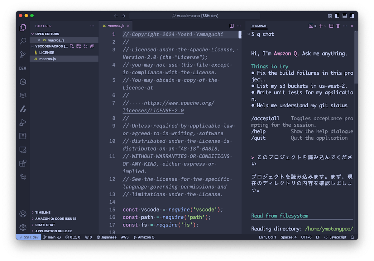Split the editor right
The height and width of the screenshot is (261, 374).
232,26
